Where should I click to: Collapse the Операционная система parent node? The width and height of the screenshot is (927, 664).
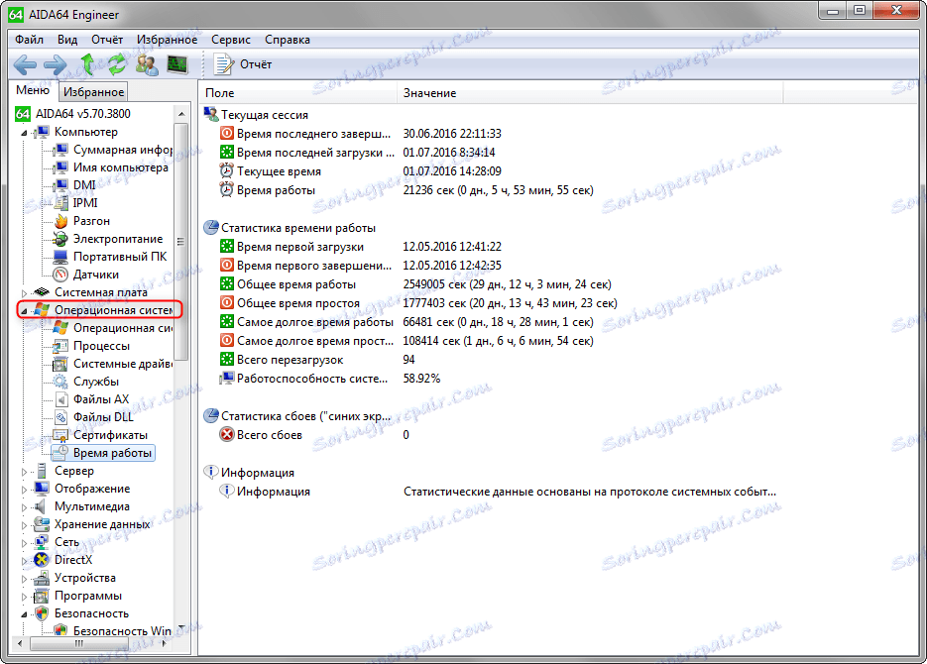tap(24, 310)
